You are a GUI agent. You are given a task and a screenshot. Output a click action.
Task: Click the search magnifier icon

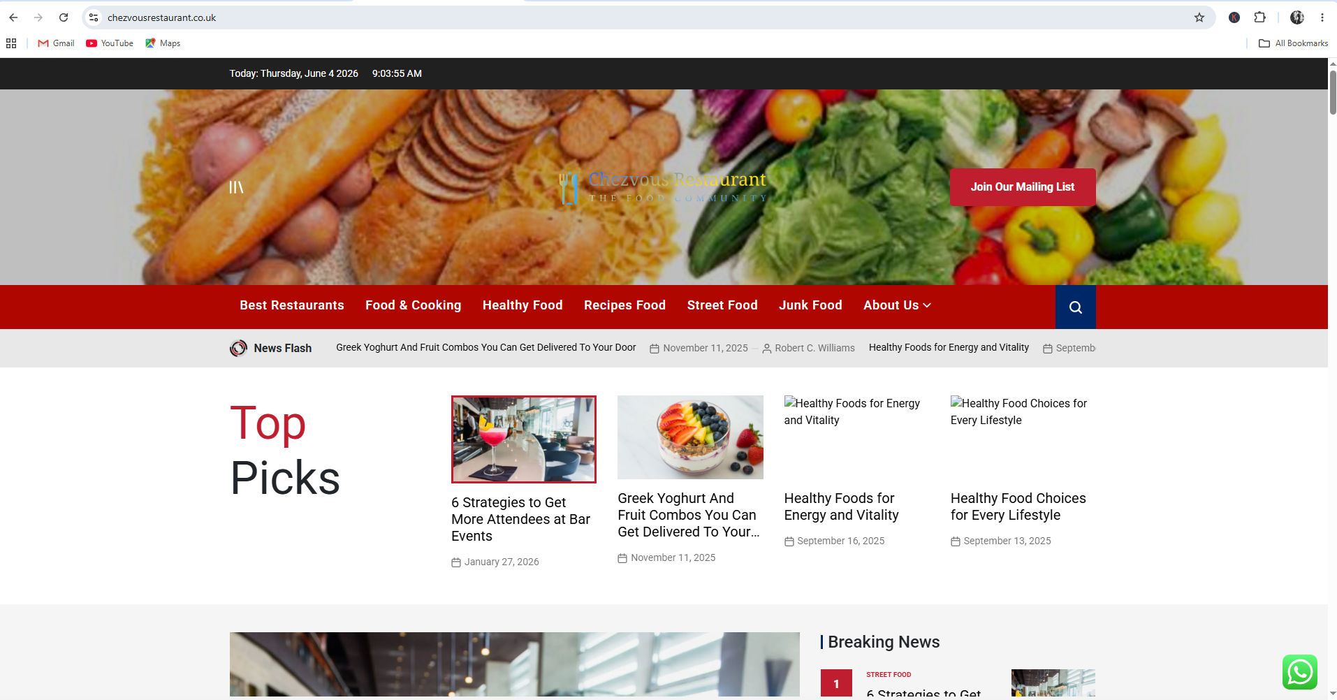[1075, 307]
